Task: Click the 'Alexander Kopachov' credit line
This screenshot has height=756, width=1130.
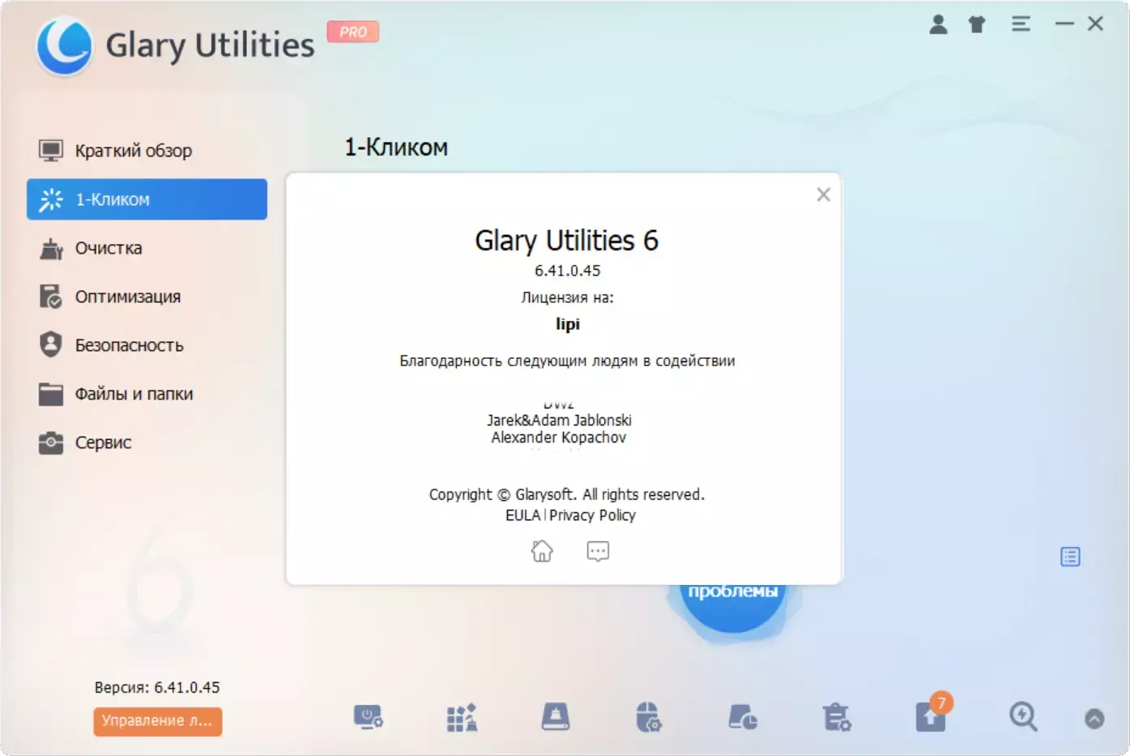Action: (559, 438)
